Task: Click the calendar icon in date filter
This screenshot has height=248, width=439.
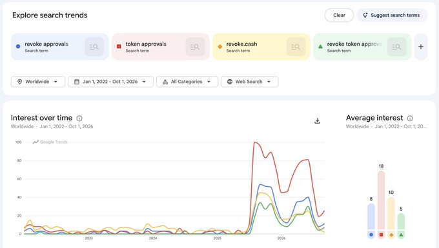Action: [77, 82]
